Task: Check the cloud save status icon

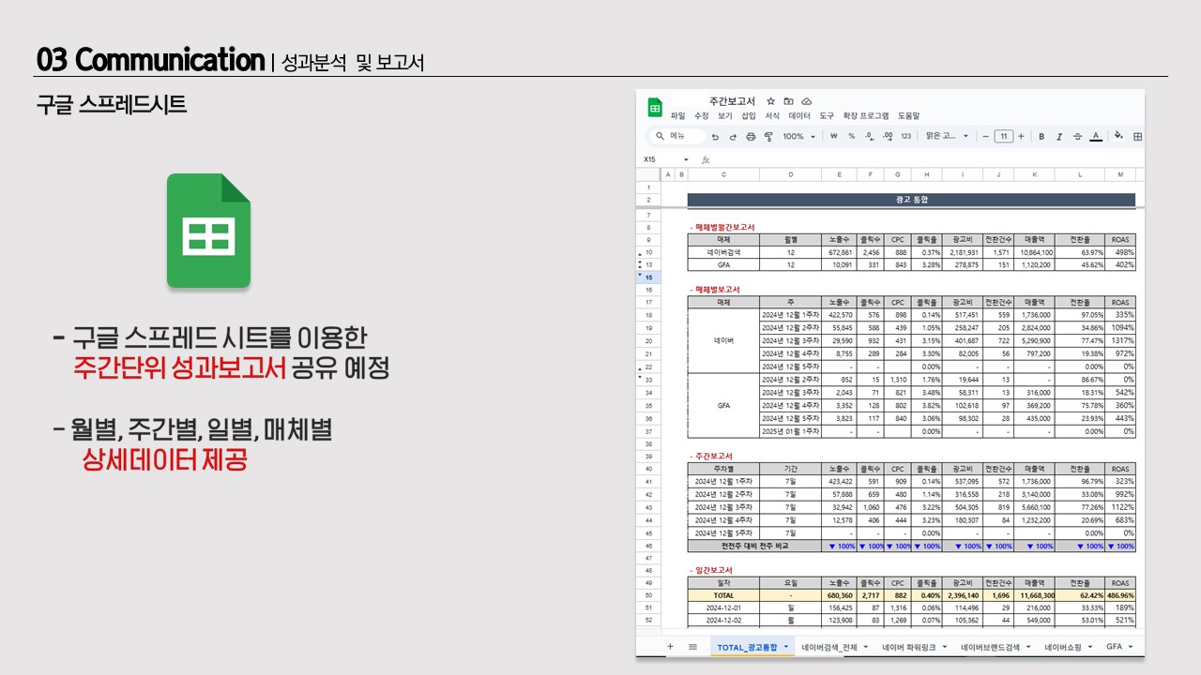Action: (806, 101)
